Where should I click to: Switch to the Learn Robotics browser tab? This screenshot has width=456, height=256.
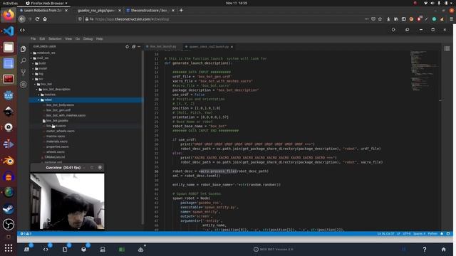pos(43,11)
